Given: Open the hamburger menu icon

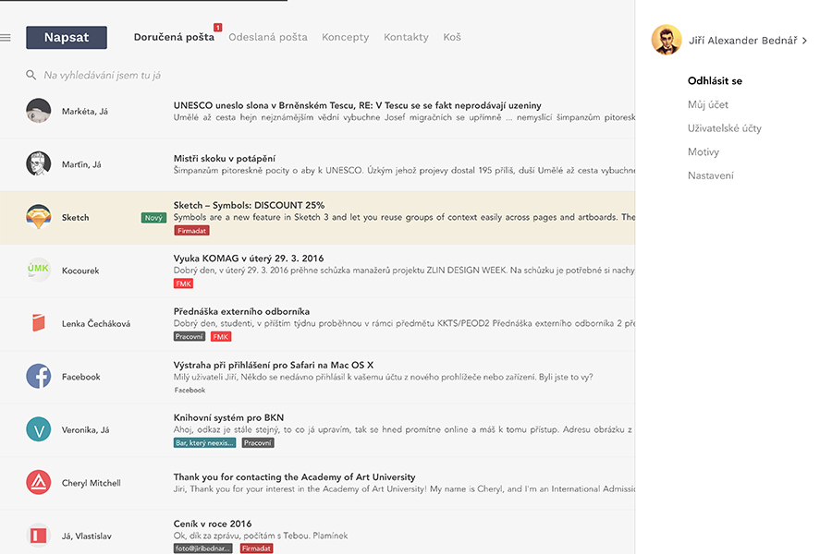Looking at the screenshot, I should click(x=6, y=38).
